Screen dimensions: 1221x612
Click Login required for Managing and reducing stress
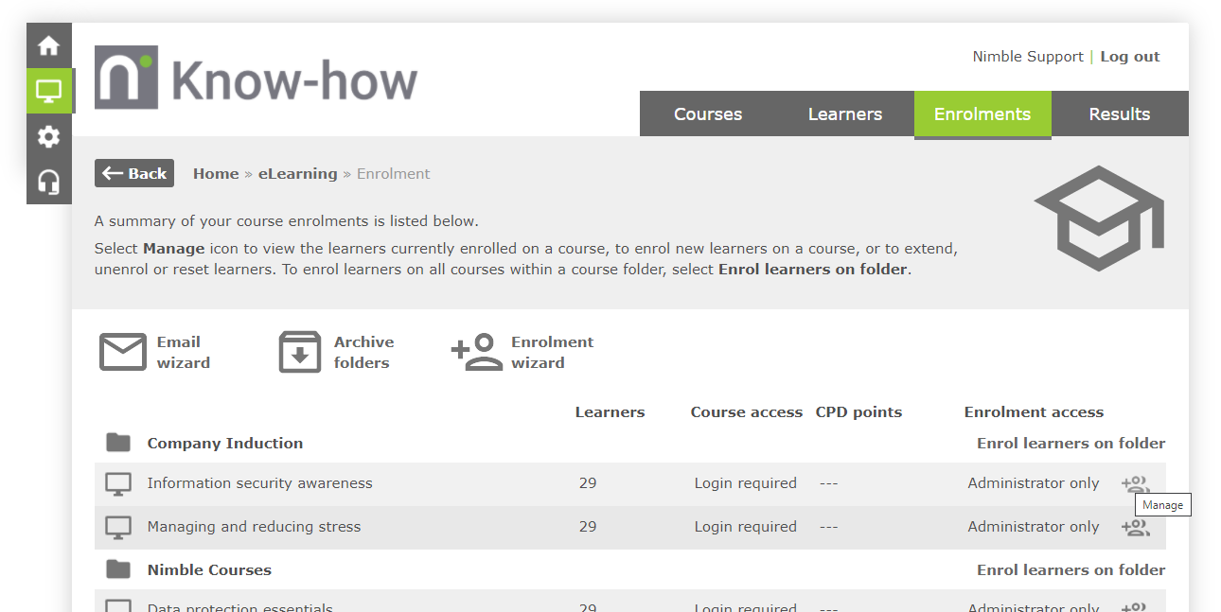point(746,527)
